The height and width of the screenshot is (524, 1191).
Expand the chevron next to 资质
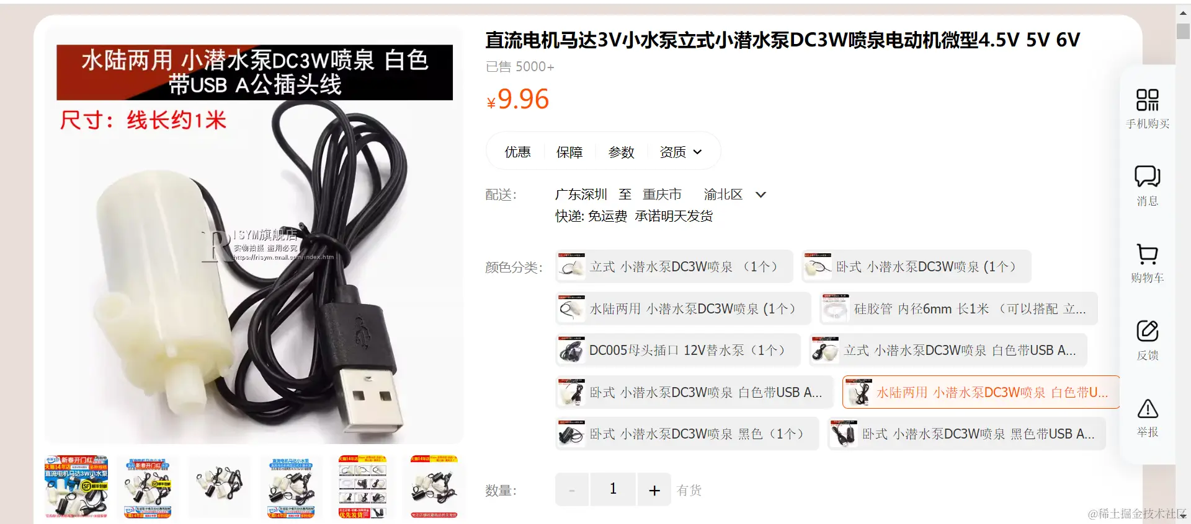point(697,152)
